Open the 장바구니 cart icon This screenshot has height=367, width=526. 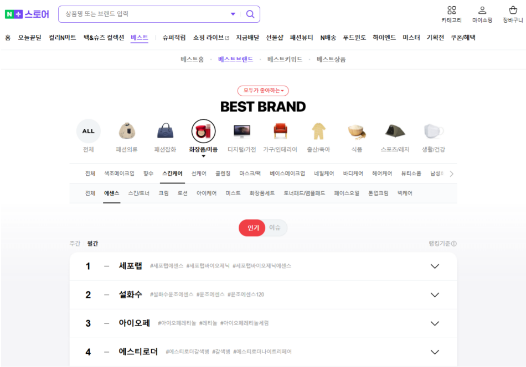(513, 10)
